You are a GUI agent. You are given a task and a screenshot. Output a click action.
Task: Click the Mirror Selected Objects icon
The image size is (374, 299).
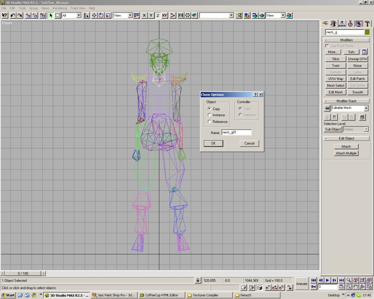pyautogui.click(x=181, y=15)
